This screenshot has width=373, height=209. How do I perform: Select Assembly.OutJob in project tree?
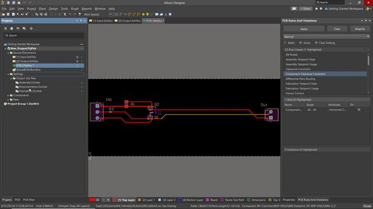(30, 82)
